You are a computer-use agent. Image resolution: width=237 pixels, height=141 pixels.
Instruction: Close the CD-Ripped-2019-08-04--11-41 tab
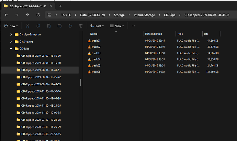(50, 6)
